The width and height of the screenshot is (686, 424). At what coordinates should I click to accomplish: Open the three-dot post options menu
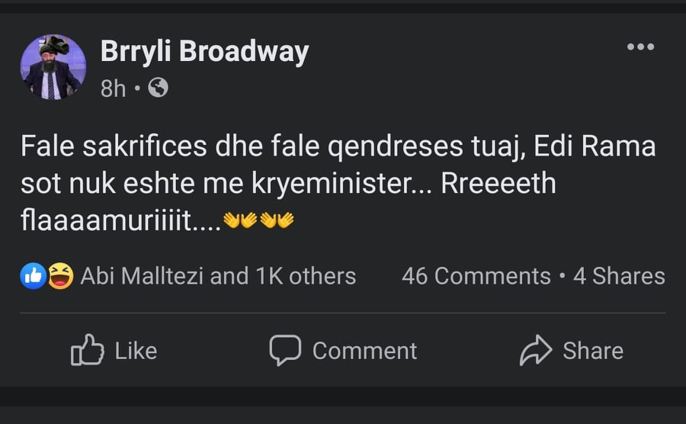640,47
